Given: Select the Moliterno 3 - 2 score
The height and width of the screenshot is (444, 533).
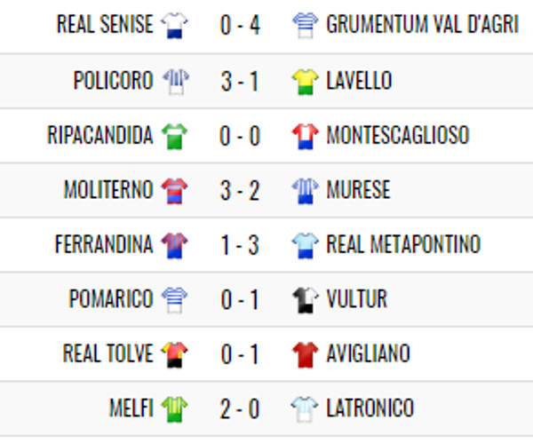Looking at the screenshot, I should tap(240, 191).
